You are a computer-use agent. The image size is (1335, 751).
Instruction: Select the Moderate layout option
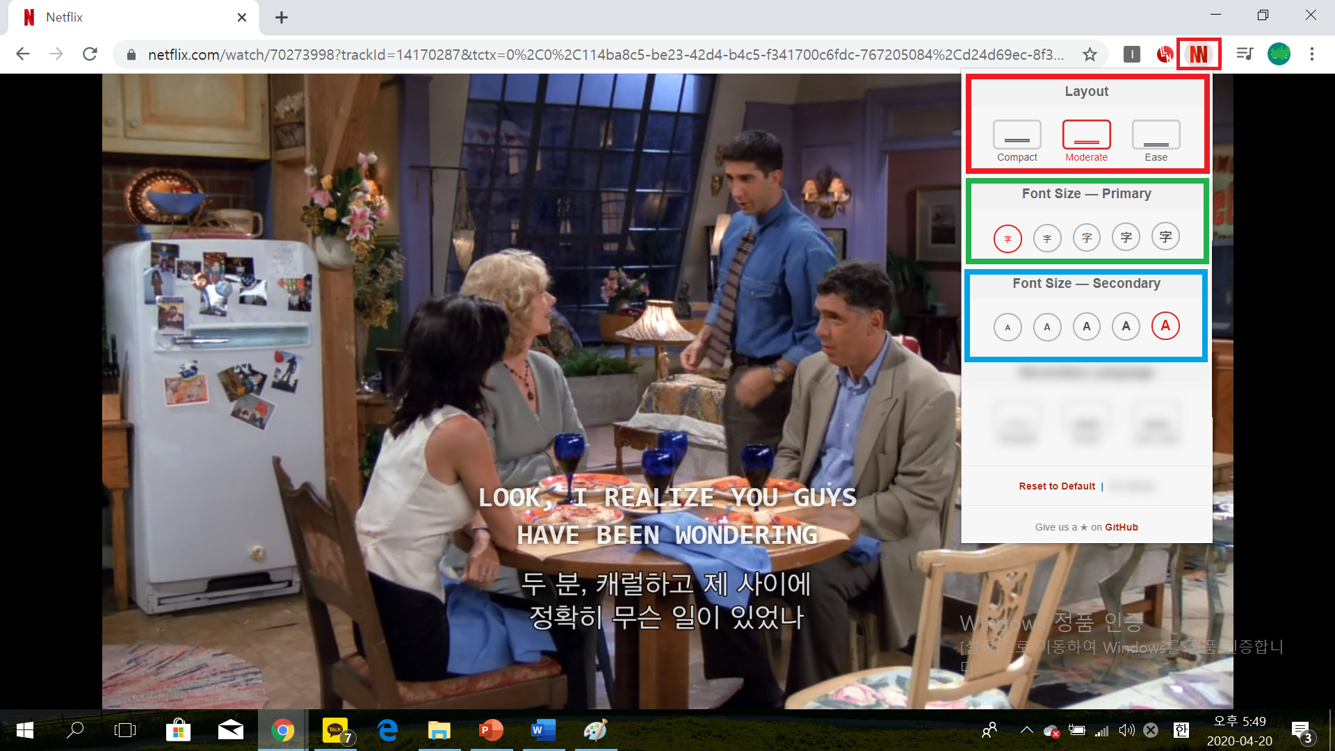(x=1086, y=135)
